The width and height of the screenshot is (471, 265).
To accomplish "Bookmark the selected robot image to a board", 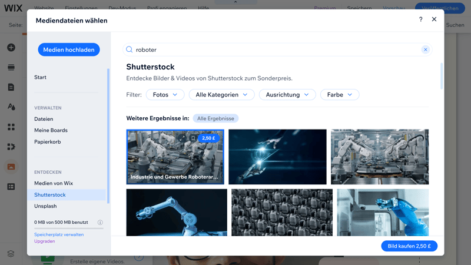I will pyautogui.click(x=193, y=138).
